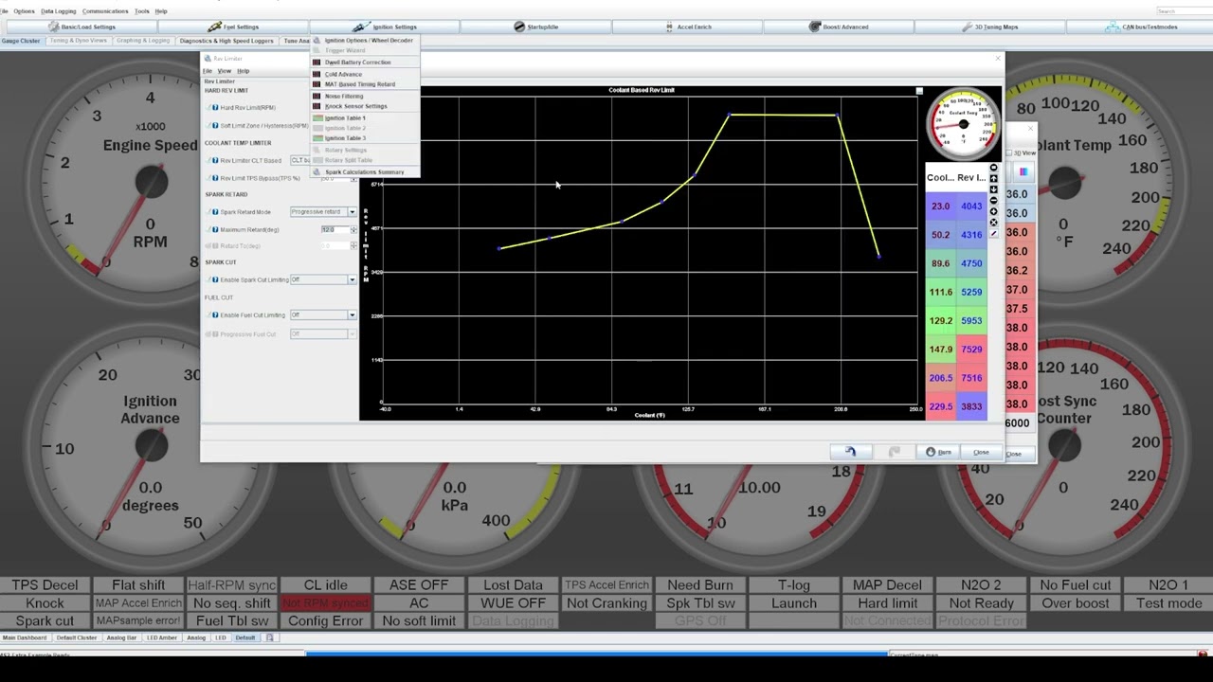Click the plus circle icon beside rev table

click(993, 211)
